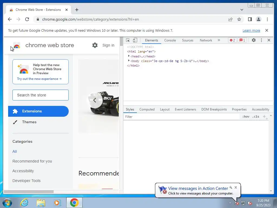Close the Action Center notification balloon
Image resolution: width=277 pixels, height=208 pixels.
(236, 187)
